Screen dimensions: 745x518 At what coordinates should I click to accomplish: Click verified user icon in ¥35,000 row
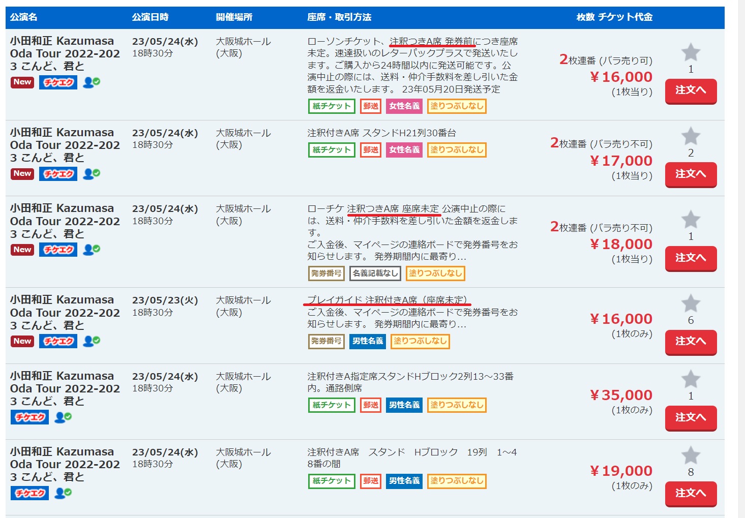(63, 417)
